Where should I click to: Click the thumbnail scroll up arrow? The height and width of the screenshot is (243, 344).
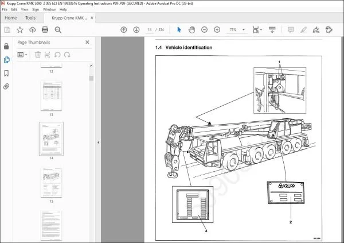coord(91,65)
